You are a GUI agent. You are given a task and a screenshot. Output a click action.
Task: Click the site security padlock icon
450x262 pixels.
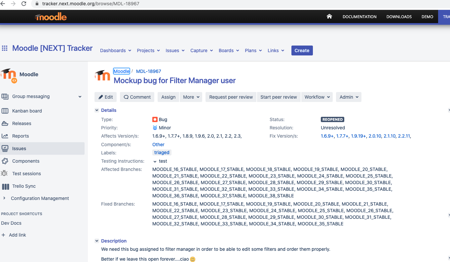tap(37, 4)
